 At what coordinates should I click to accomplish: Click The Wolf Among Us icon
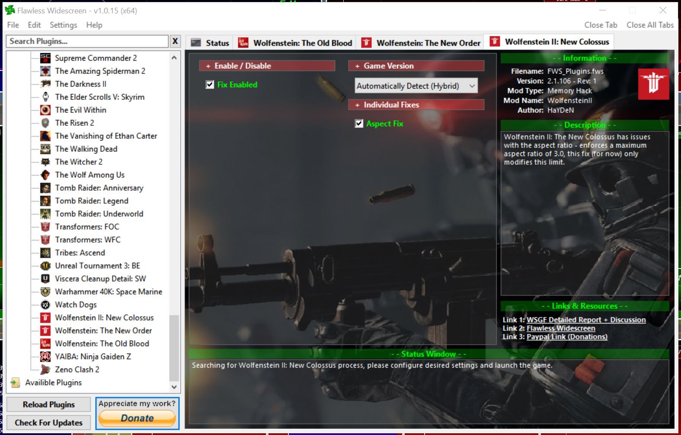(45, 175)
